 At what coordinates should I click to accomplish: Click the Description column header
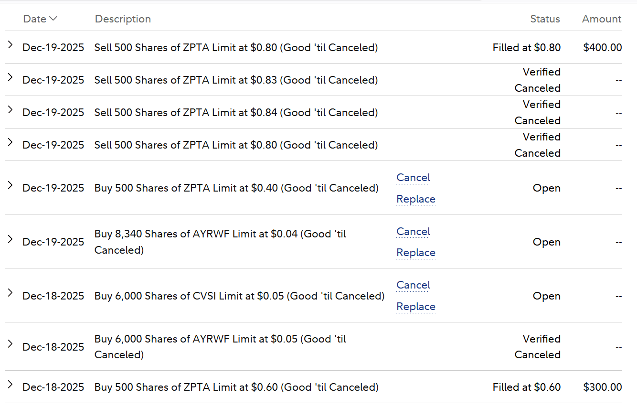123,19
